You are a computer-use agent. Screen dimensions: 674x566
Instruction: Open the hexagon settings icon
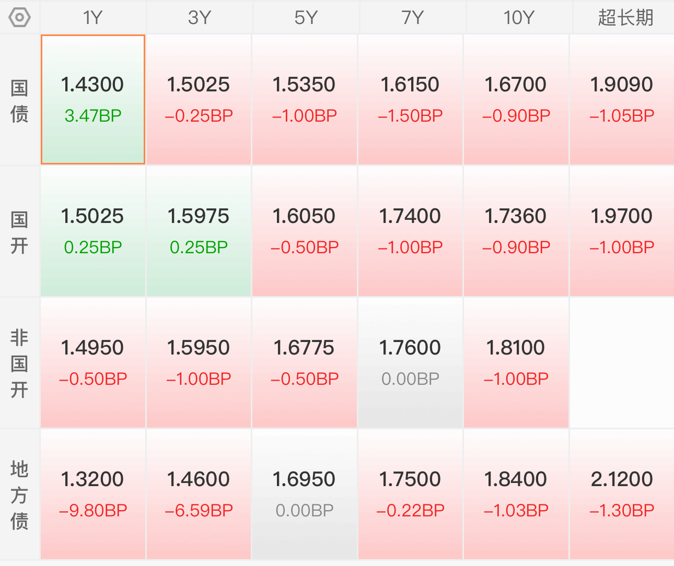click(19, 17)
